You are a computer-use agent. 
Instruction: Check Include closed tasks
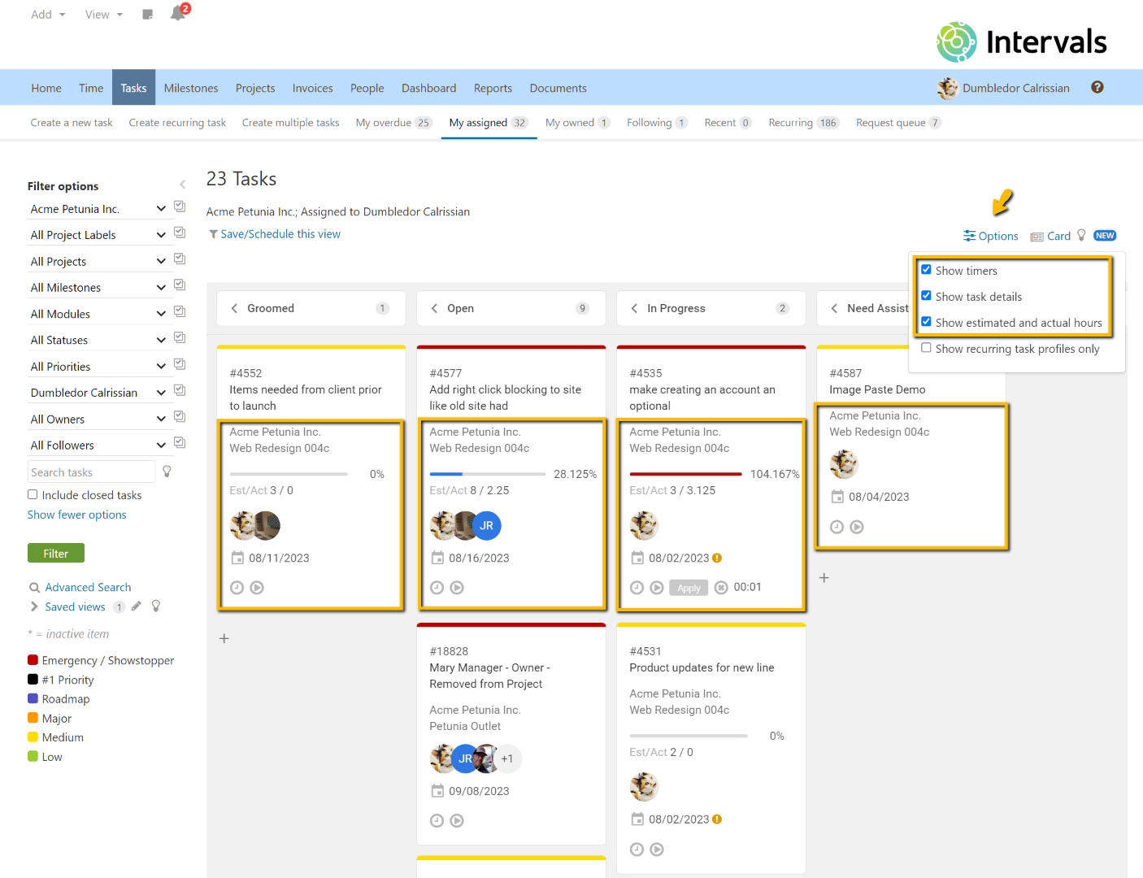[33, 494]
